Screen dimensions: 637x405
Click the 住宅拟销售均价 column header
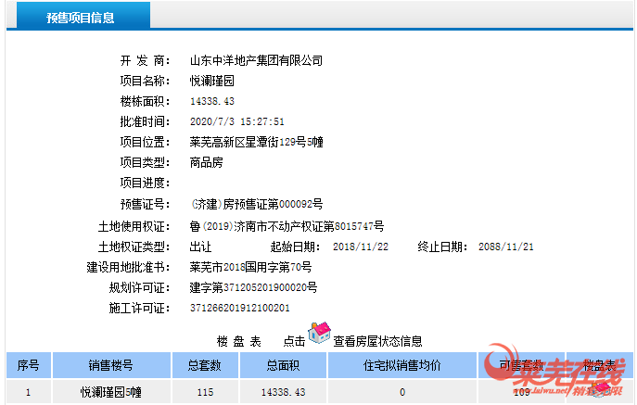click(401, 365)
